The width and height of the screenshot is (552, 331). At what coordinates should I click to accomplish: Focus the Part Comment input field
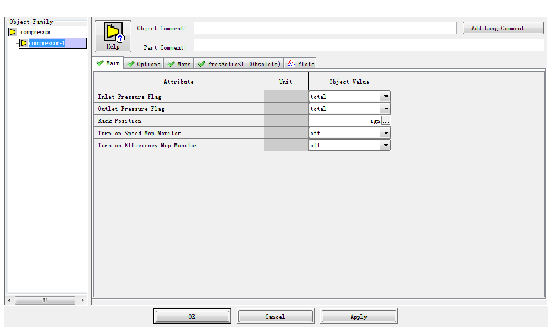(x=369, y=45)
